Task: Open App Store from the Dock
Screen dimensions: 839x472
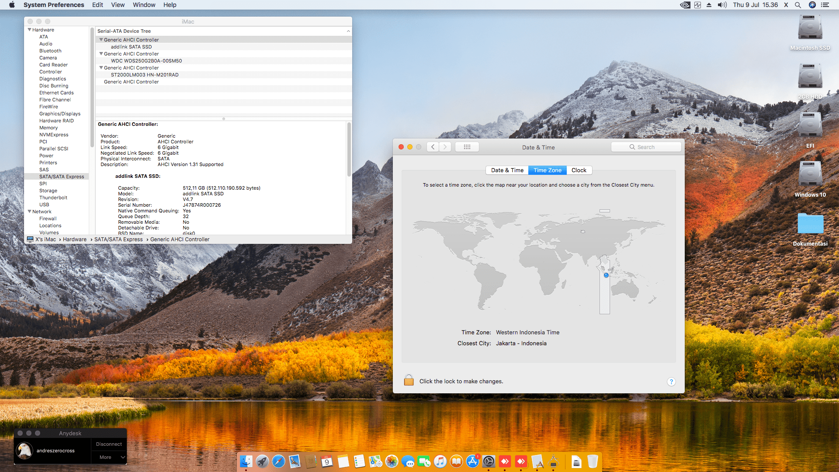Action: pyautogui.click(x=472, y=462)
